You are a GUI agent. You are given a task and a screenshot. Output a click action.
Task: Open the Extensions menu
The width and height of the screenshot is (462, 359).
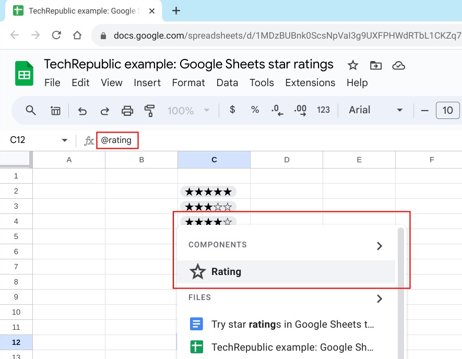(310, 82)
